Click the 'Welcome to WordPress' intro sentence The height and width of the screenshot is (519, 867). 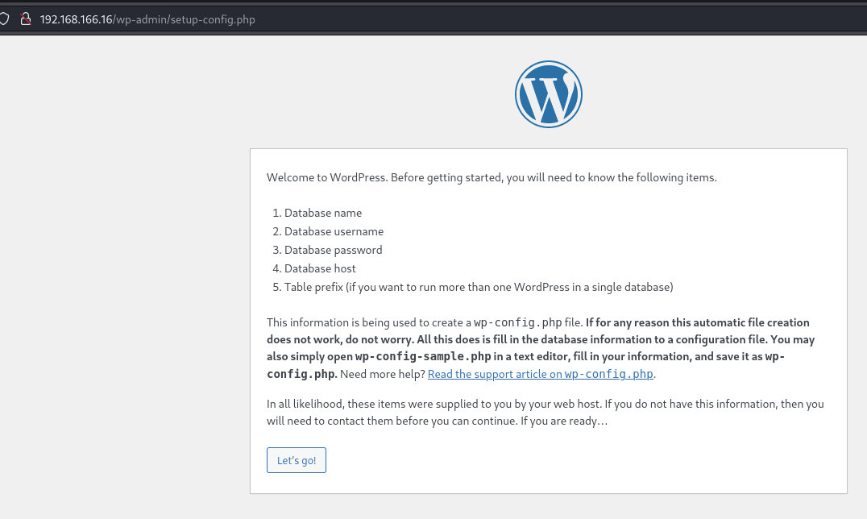(491, 177)
